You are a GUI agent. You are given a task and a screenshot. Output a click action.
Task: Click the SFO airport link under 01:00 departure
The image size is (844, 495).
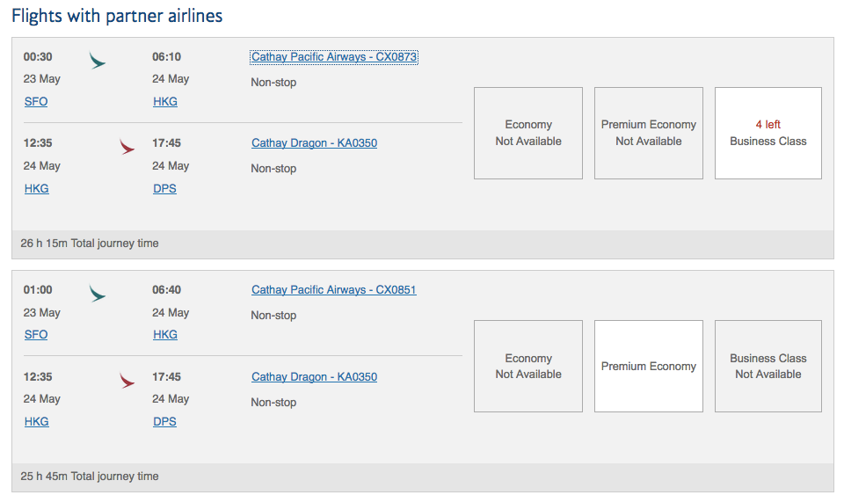pos(36,335)
